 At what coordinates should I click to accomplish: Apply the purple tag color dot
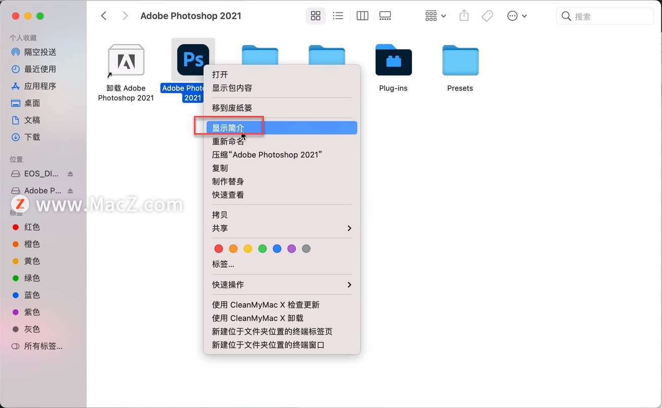[292, 249]
